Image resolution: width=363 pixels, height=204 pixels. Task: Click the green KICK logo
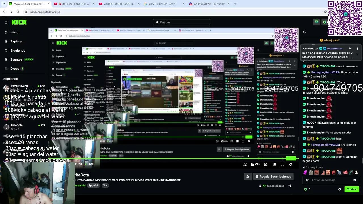[19, 22]
